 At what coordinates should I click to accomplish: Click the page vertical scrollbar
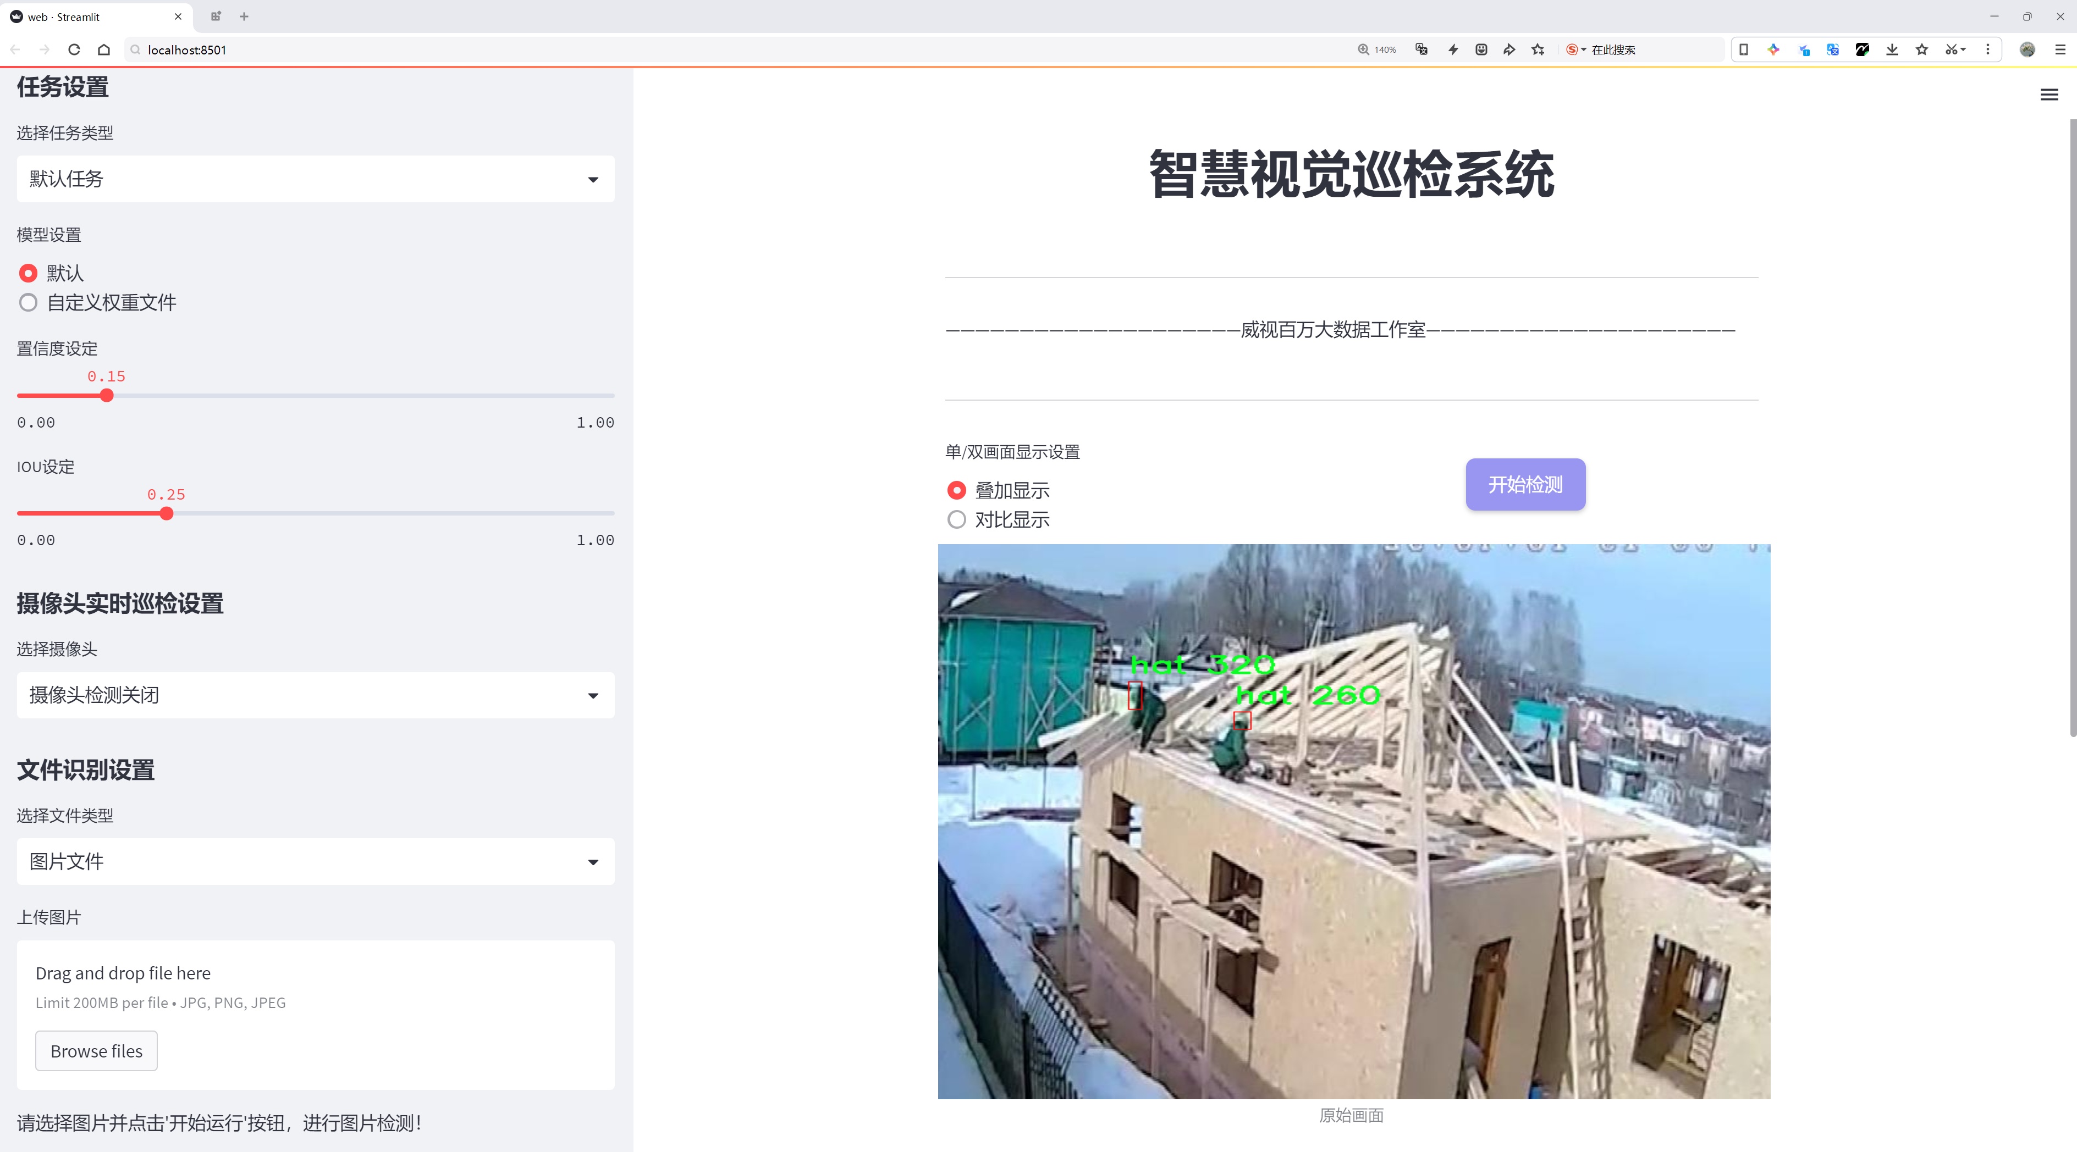tap(2072, 427)
